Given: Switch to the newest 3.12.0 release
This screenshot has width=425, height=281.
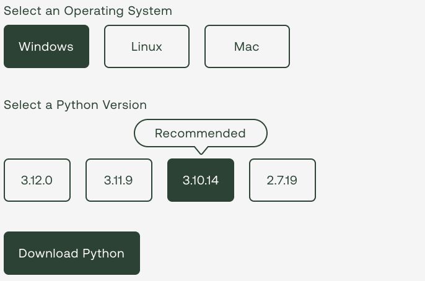Looking at the screenshot, I should (37, 180).
